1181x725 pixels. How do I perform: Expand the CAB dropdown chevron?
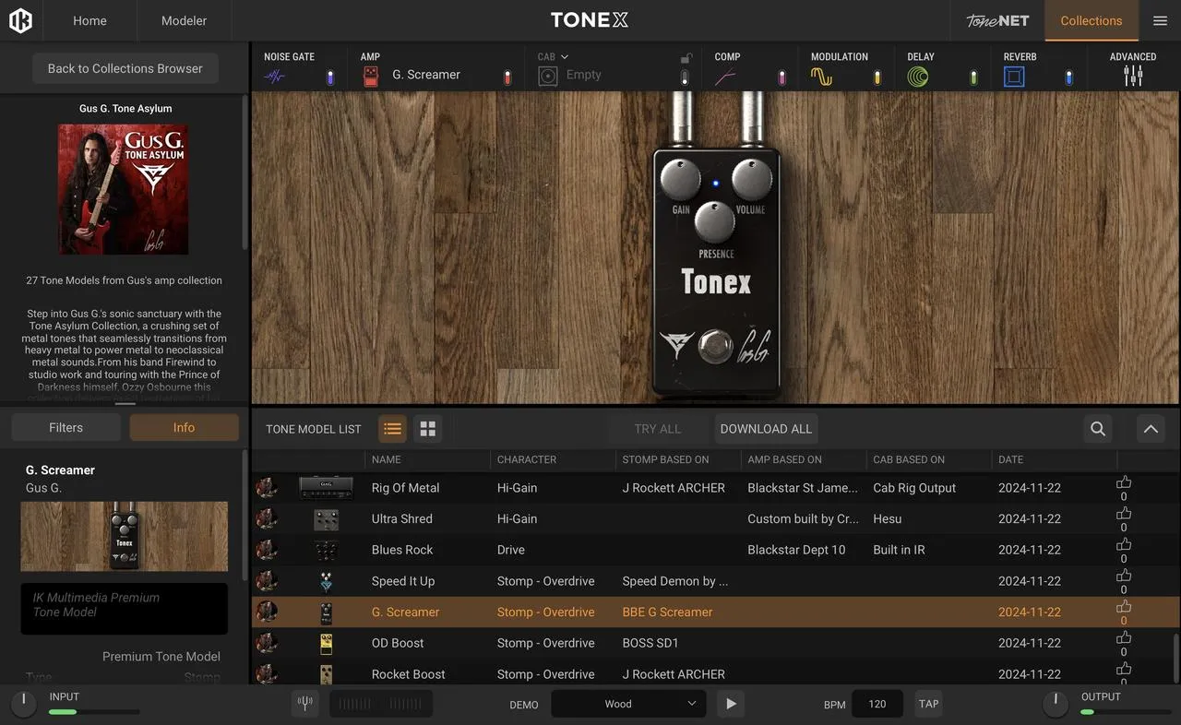click(x=565, y=57)
